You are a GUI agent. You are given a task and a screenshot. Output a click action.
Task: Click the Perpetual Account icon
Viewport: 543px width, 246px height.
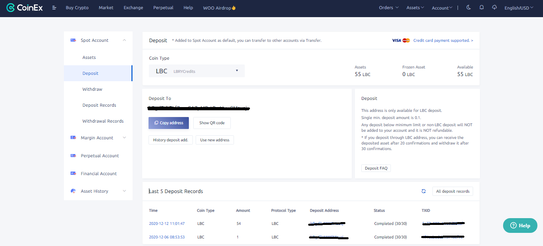click(73, 156)
